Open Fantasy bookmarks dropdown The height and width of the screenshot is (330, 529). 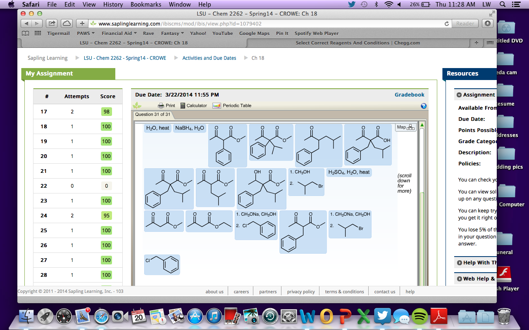pos(172,33)
